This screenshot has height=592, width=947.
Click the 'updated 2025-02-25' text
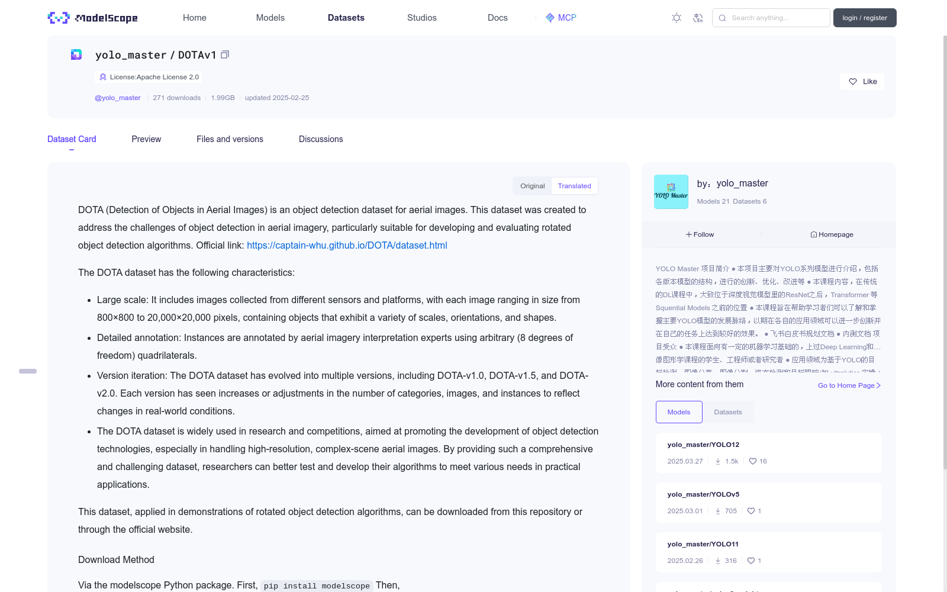[277, 98]
